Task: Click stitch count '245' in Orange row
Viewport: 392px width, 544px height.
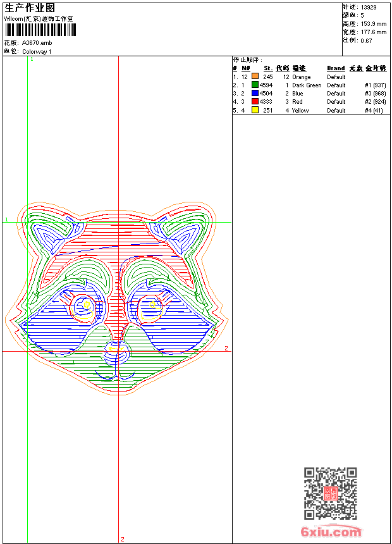Action: tap(268, 77)
